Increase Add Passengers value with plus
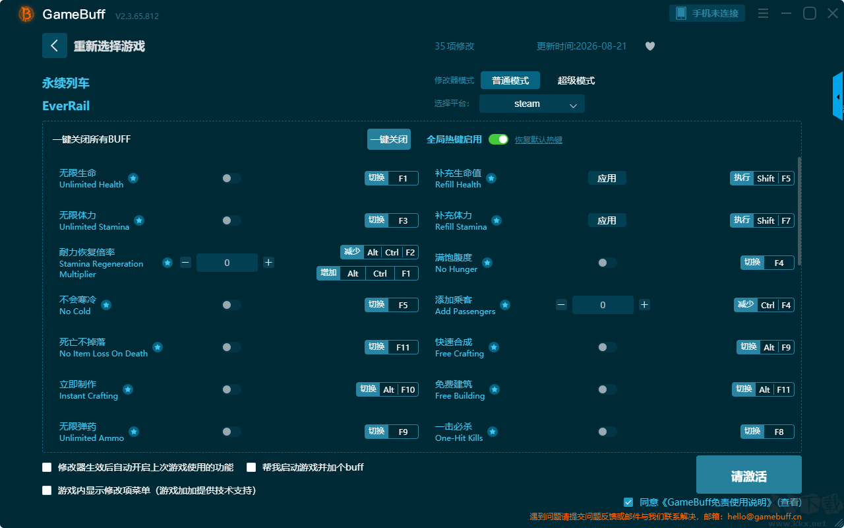This screenshot has height=528, width=844. 644,305
